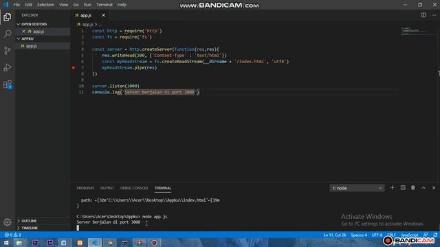Image resolution: width=440 pixels, height=247 pixels.
Task: Change indentation via 'Spaces: 4'
Action: click(359, 235)
